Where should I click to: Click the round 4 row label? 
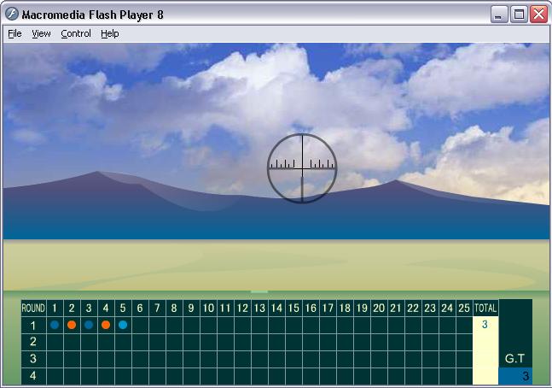(x=33, y=376)
